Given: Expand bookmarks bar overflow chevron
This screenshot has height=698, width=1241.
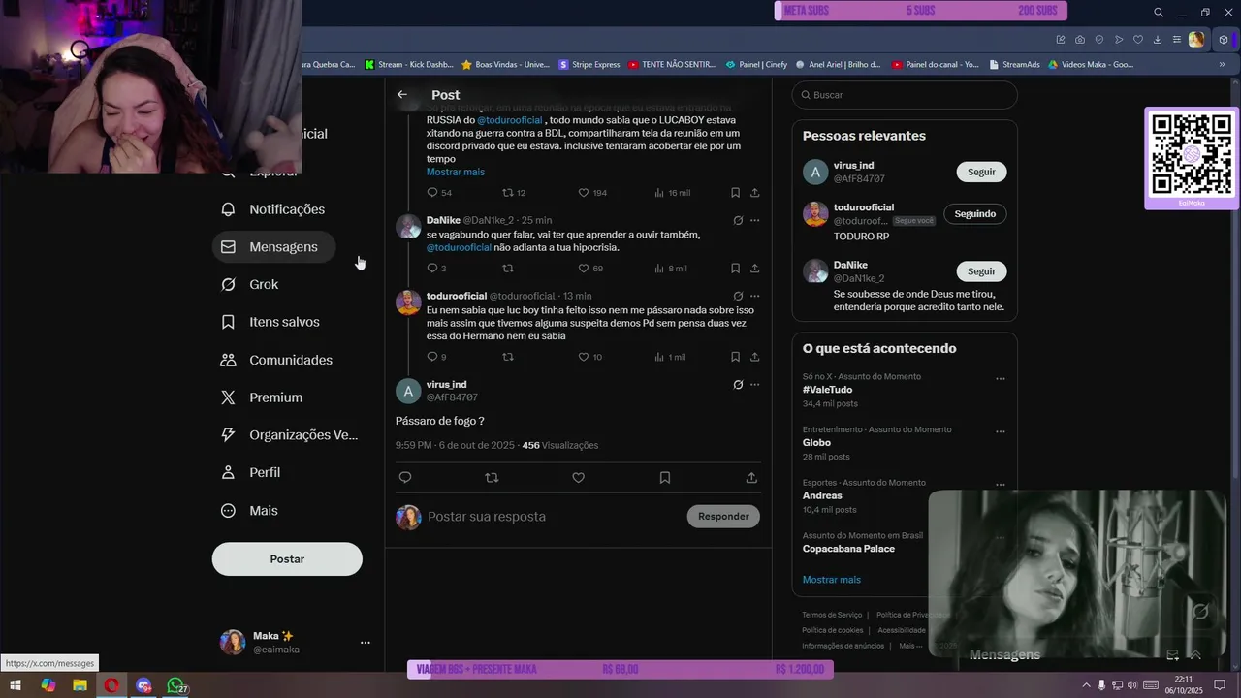Looking at the screenshot, I should coord(1223,65).
